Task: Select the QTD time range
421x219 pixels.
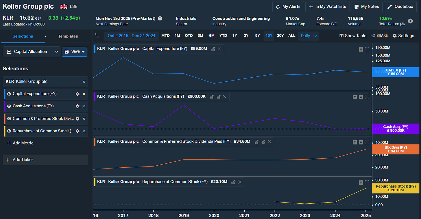Action: point(189,36)
